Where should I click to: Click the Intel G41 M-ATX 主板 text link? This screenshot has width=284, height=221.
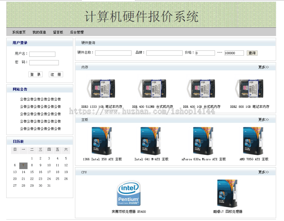151,159
